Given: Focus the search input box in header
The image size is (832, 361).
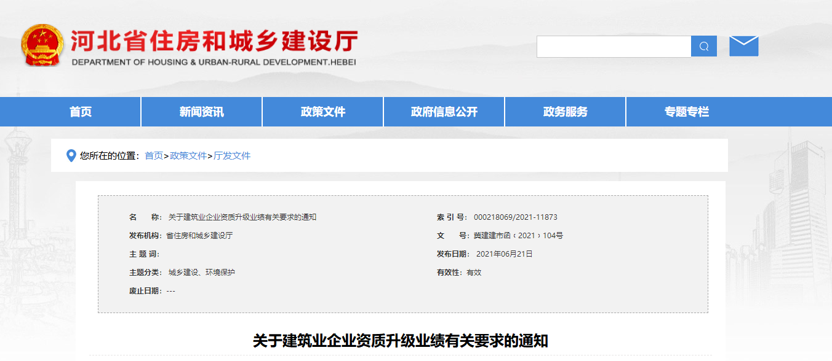Looking at the screenshot, I should point(614,47).
